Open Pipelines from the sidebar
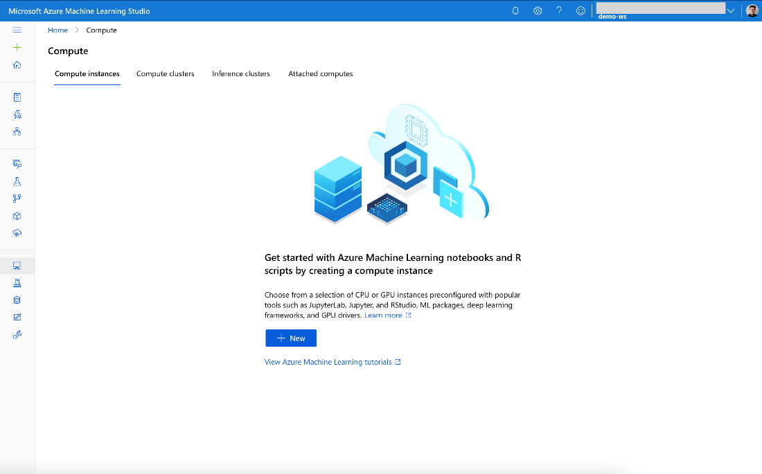762x474 pixels. 17,199
